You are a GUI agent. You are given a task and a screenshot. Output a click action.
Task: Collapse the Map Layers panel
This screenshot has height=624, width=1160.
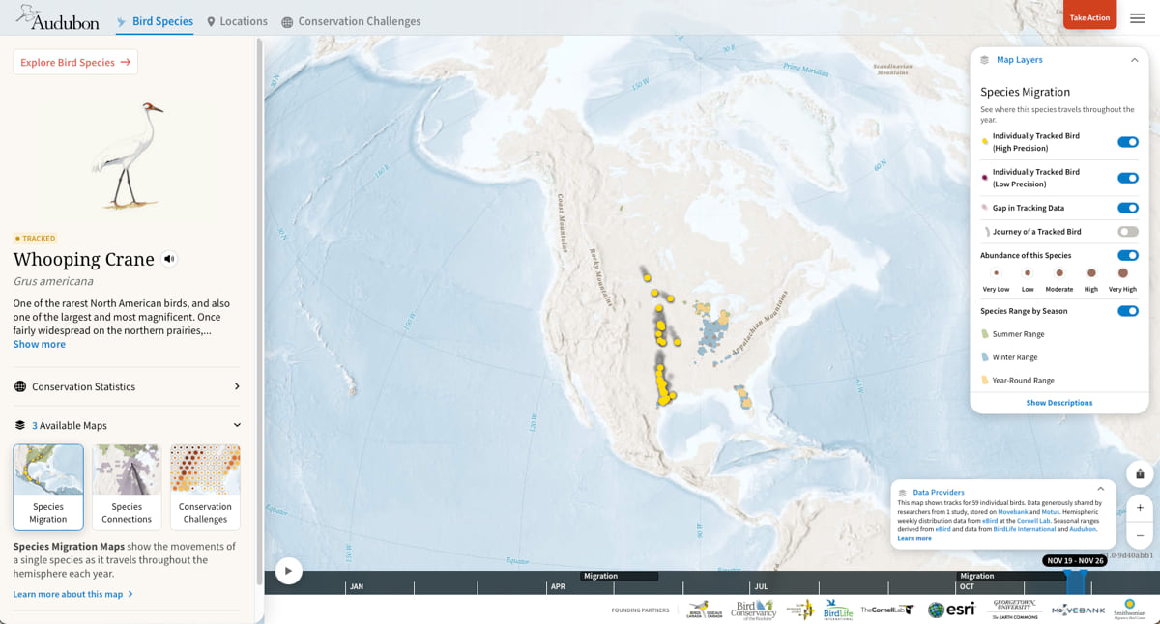pos(1134,59)
